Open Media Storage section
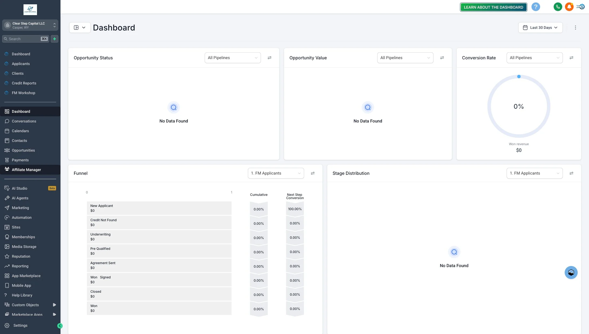Image resolution: width=589 pixels, height=334 pixels. pyautogui.click(x=30, y=247)
